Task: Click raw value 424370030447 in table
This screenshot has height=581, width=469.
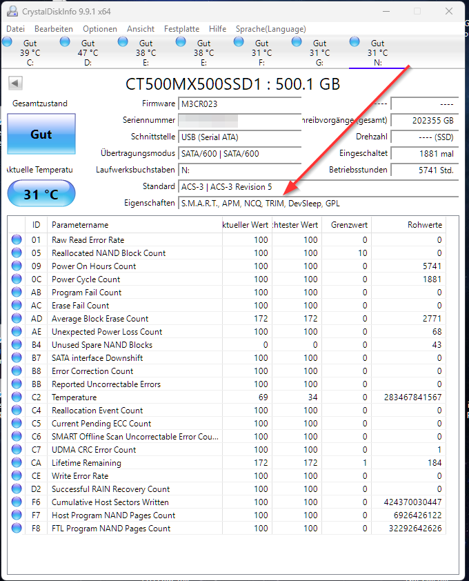Action: (x=412, y=502)
